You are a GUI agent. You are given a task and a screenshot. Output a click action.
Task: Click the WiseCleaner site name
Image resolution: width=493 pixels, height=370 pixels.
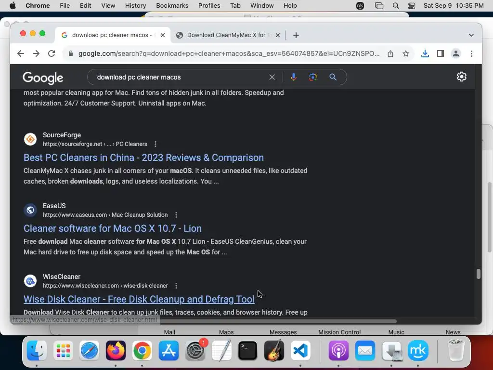pyautogui.click(x=62, y=277)
